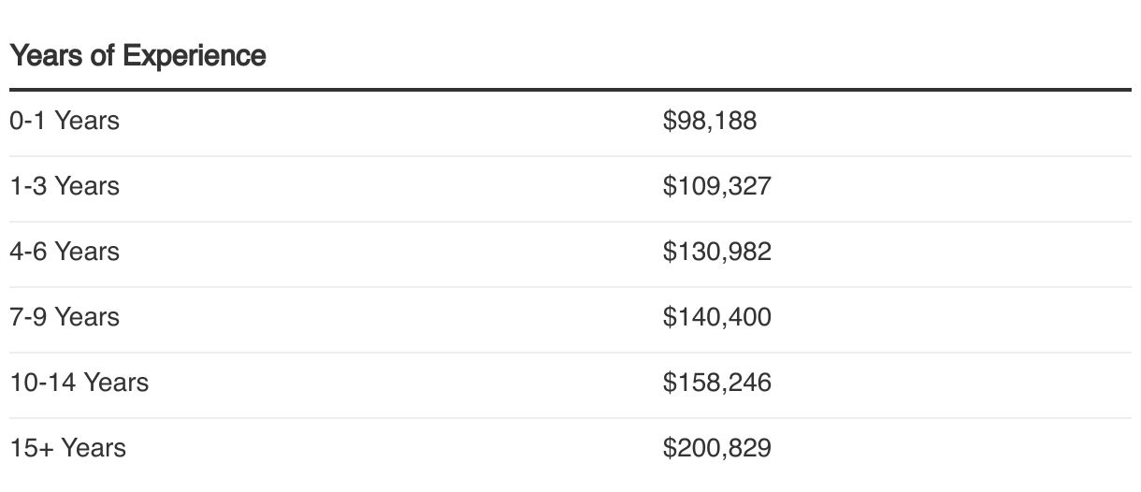Click the separator line below the 0-1 Years row
1141x492 pixels.
(570, 156)
